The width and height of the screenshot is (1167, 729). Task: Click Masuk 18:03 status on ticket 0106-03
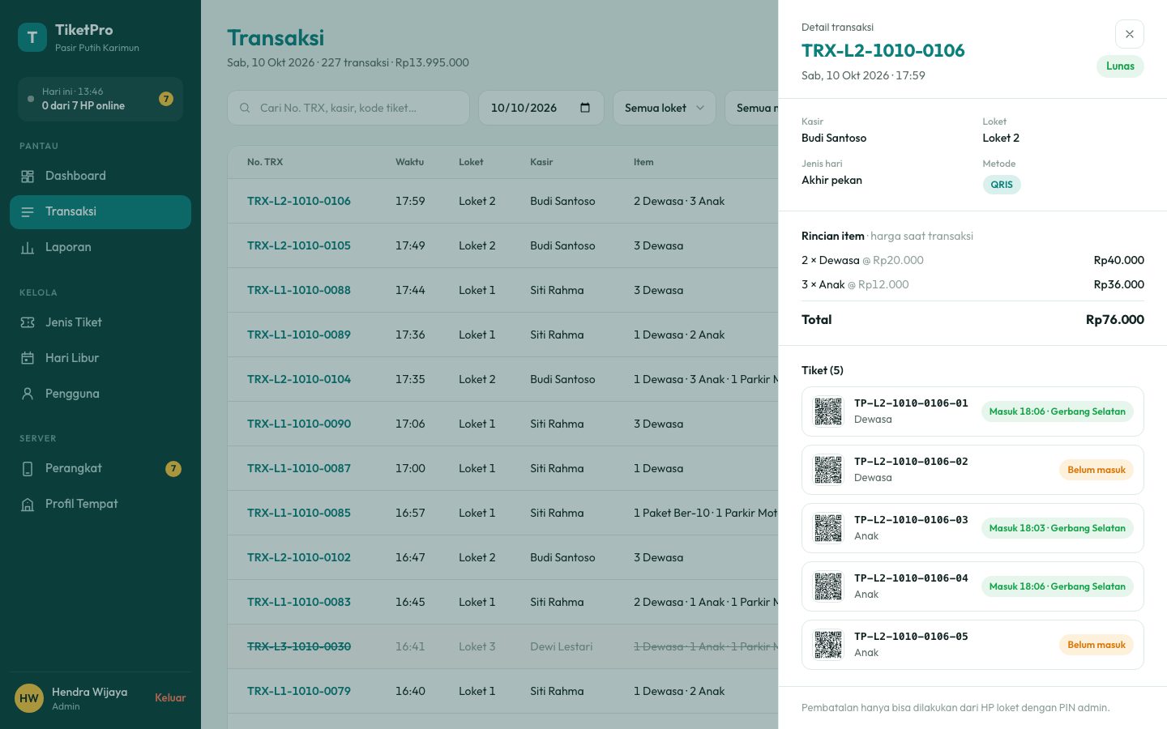tap(1058, 528)
